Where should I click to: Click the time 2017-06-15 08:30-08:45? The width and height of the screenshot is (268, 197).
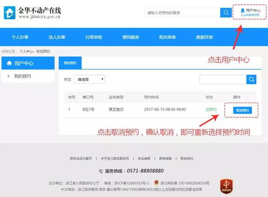pyautogui.click(x=165, y=109)
